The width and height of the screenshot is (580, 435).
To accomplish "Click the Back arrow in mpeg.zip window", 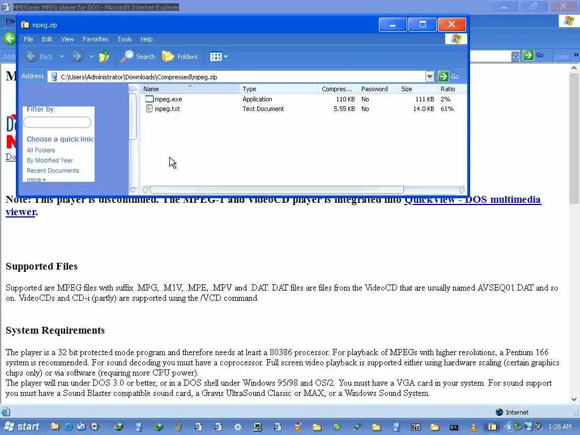I will 32,57.
